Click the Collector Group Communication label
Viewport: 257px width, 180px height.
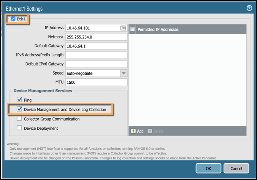point(52,119)
